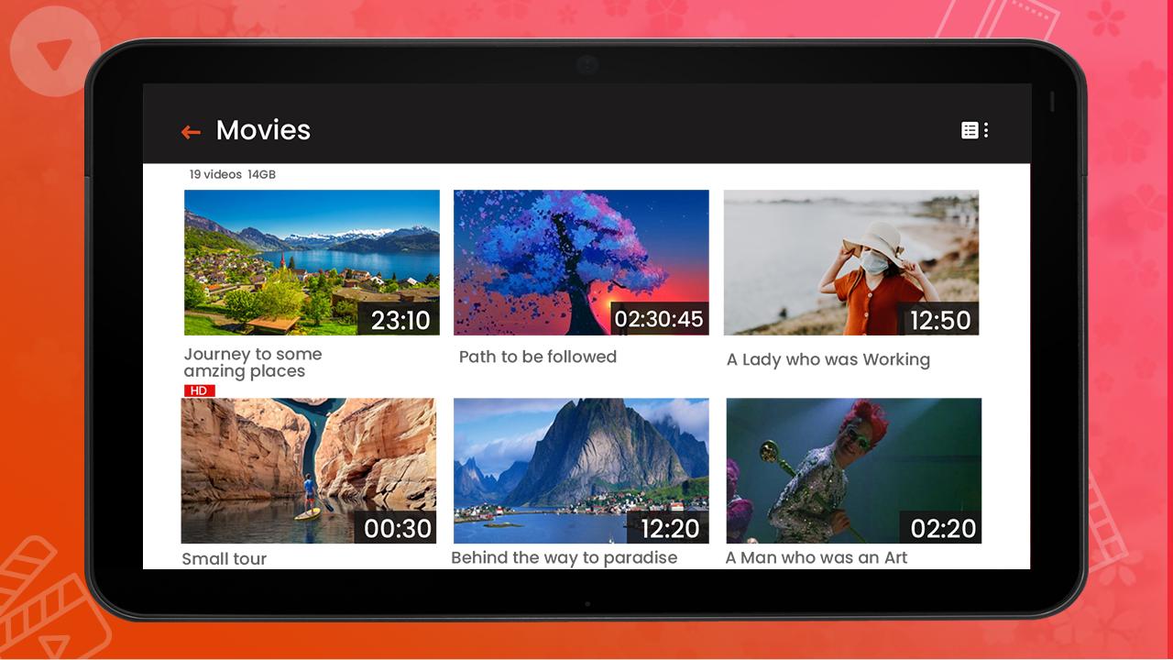Select title "Behind the way to paradise"

coord(565,557)
